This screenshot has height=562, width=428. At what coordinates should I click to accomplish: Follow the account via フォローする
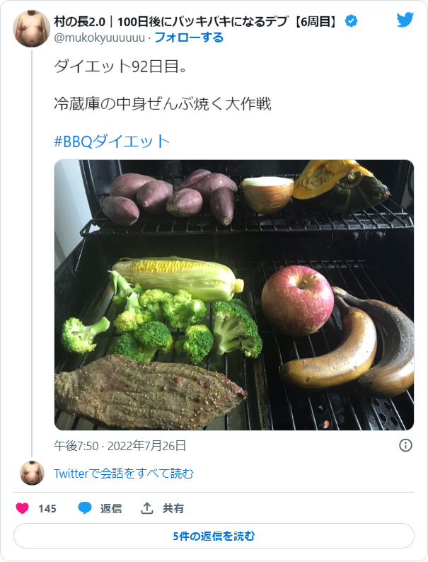tap(188, 37)
